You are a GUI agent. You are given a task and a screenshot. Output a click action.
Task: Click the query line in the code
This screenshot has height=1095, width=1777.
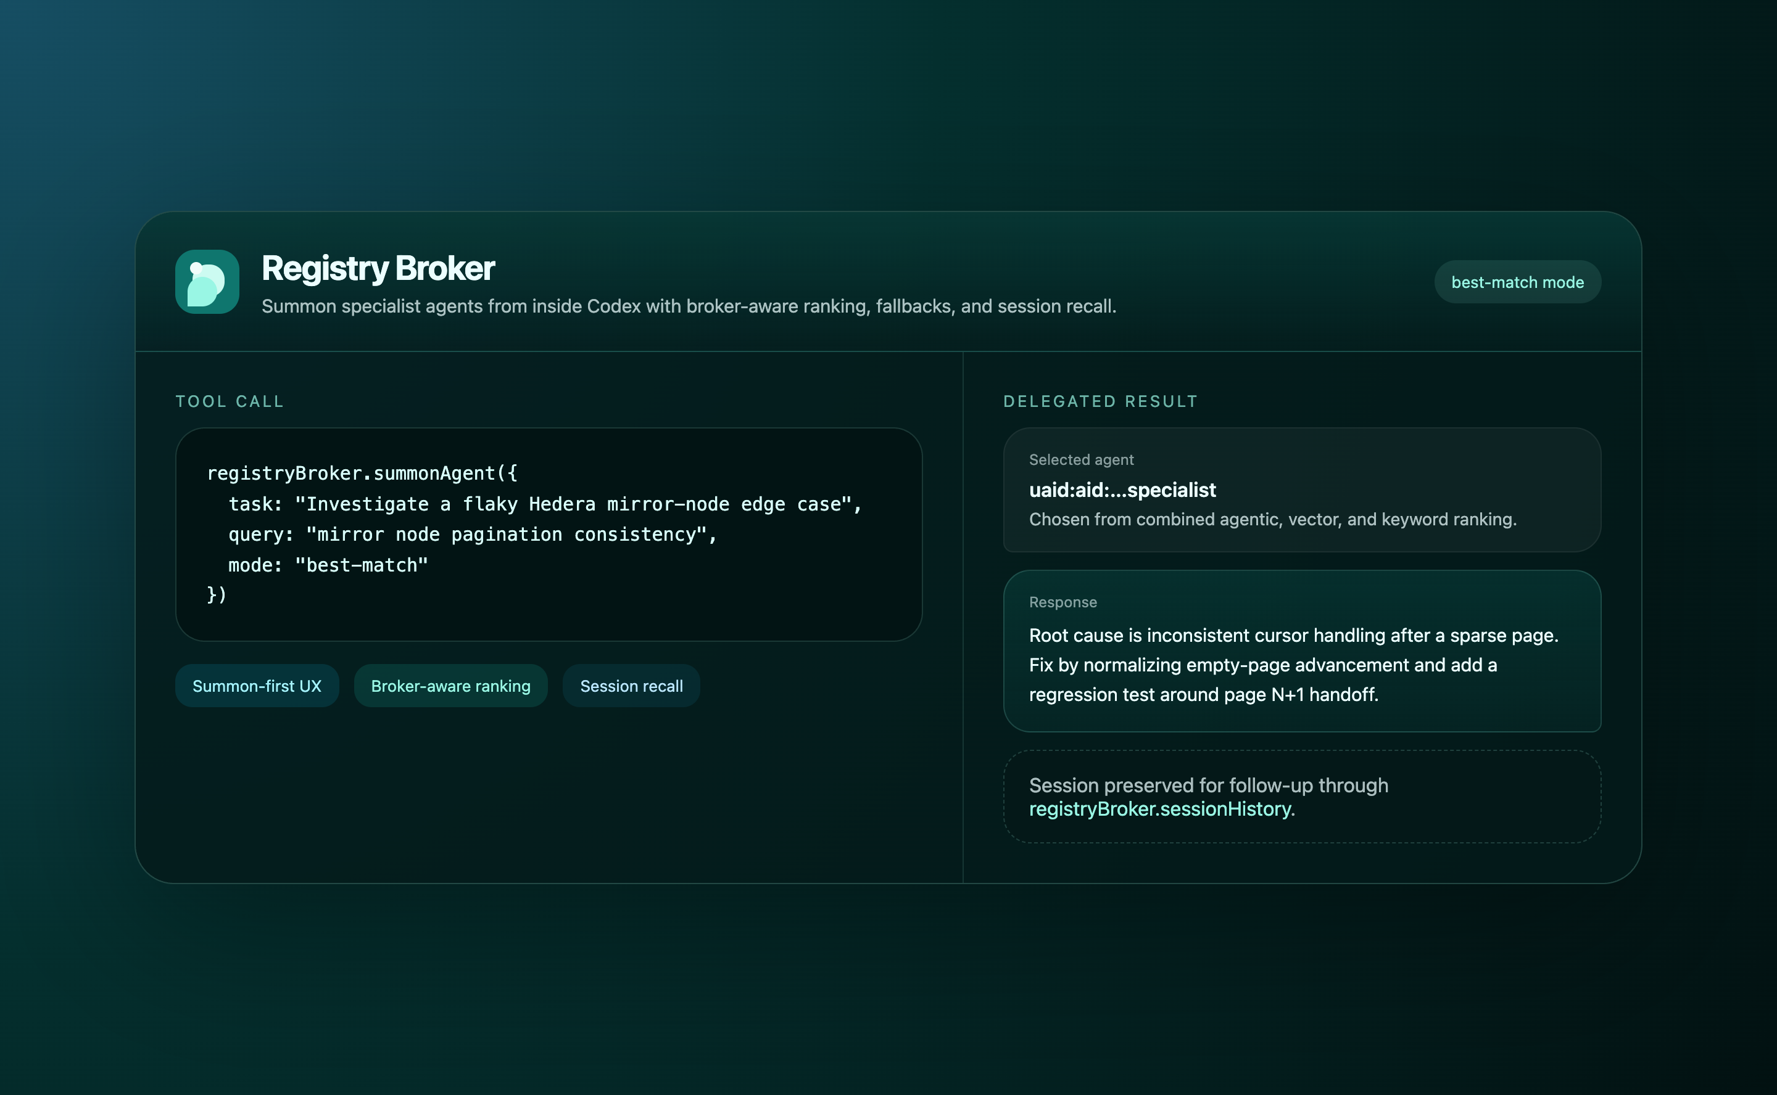tap(472, 535)
